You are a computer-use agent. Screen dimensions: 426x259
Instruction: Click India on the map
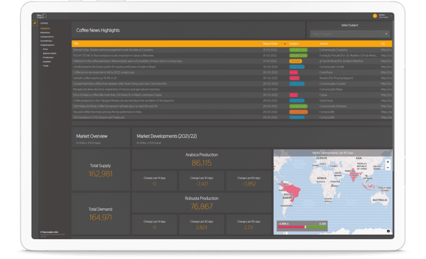click(x=353, y=176)
